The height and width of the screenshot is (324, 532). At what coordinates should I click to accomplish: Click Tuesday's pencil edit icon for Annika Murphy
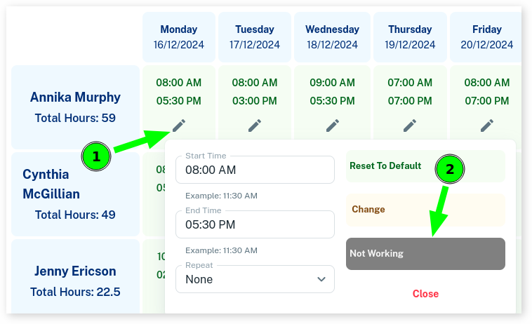pos(255,125)
